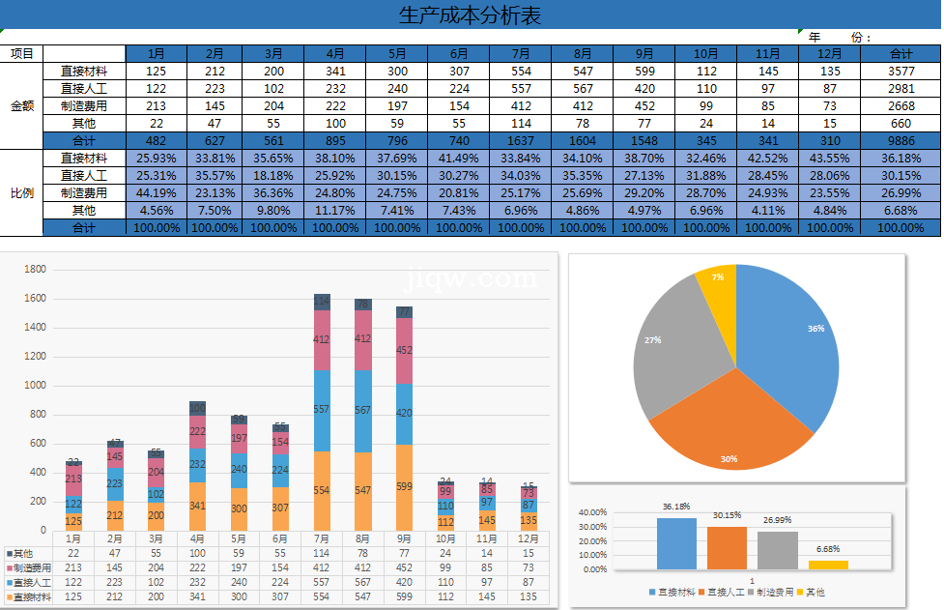Select the 7月 column header cell
Screen dimensions: 944x610
pyautogui.click(x=521, y=53)
